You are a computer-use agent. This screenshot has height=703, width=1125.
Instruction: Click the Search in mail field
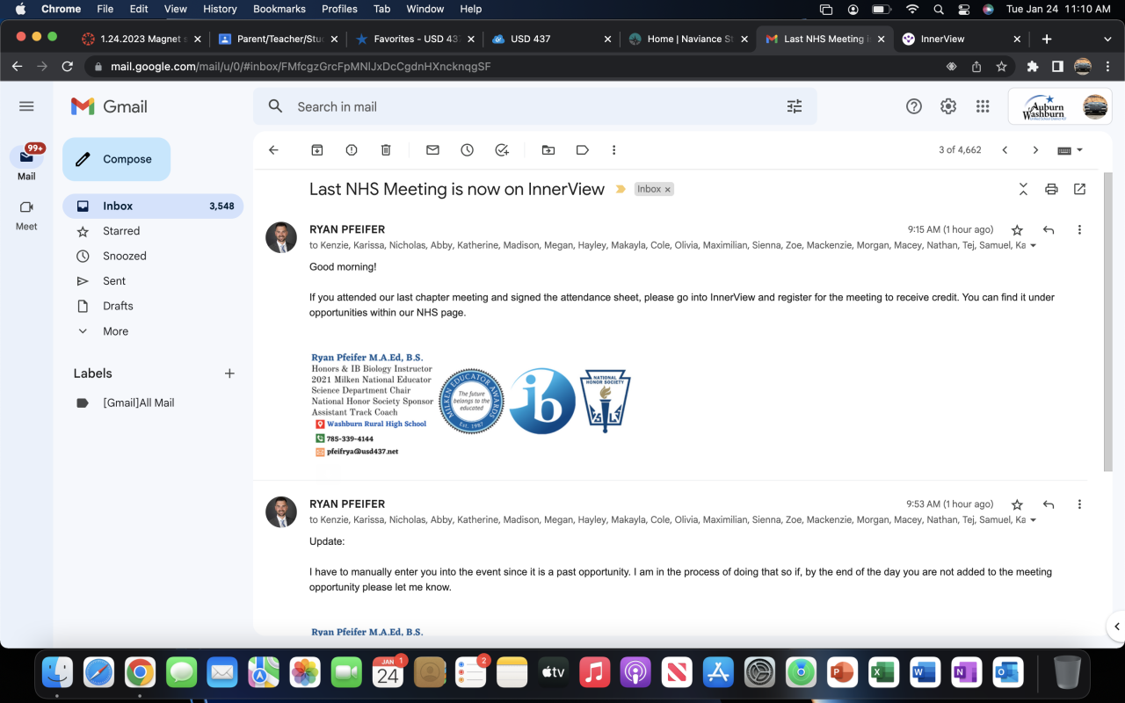tap(534, 106)
